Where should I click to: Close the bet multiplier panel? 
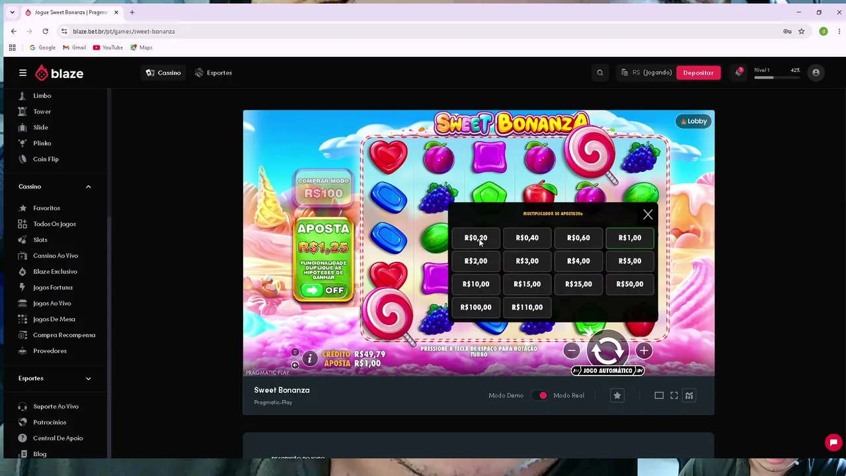coord(648,214)
